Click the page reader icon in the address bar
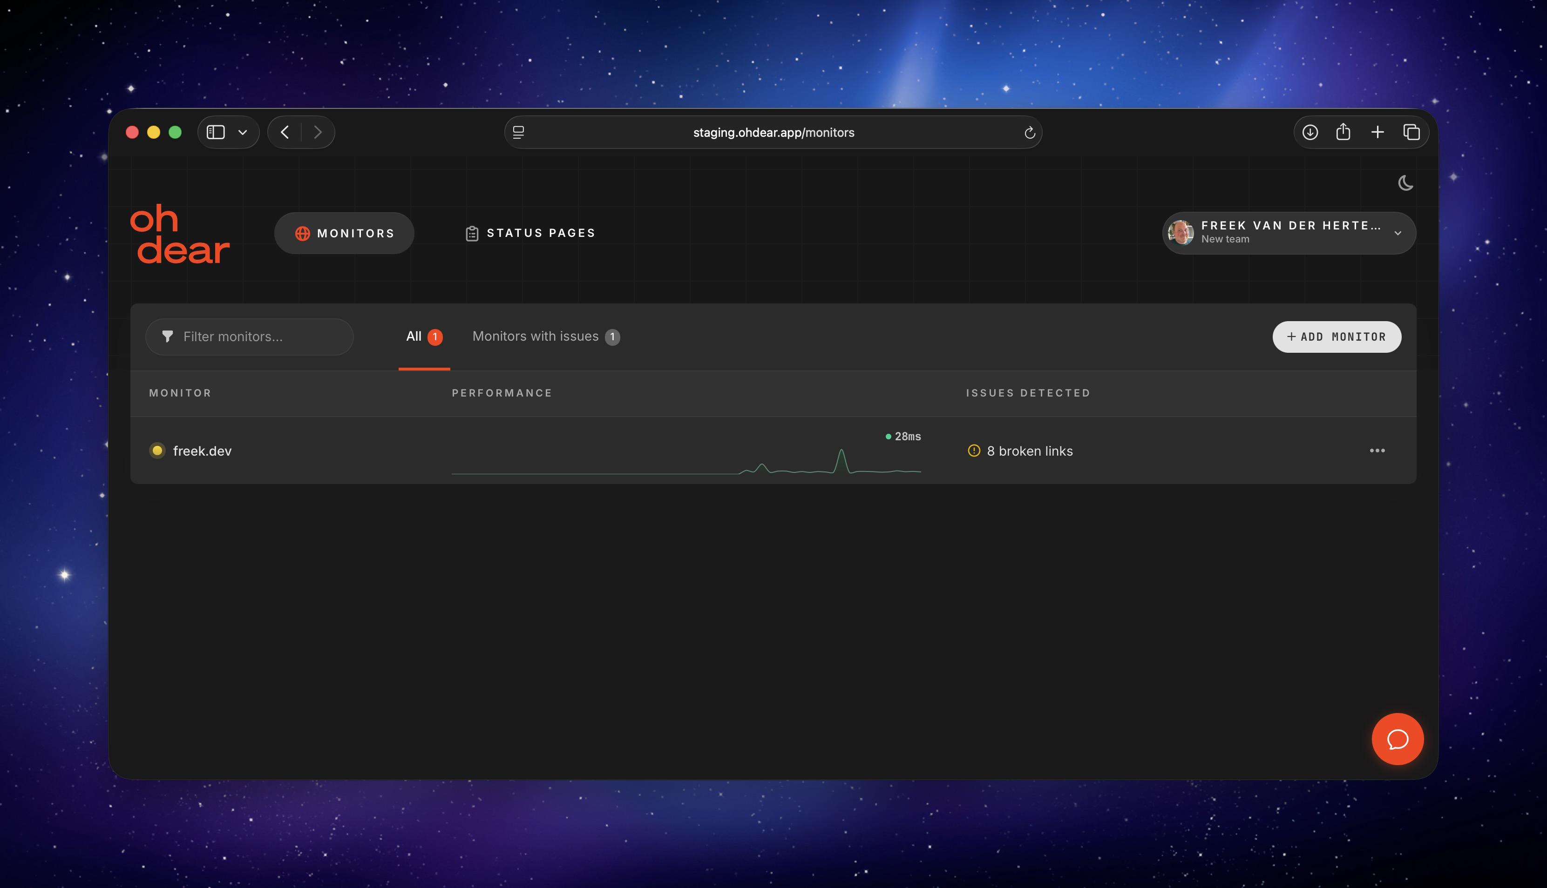Viewport: 1547px width, 888px height. pos(518,132)
